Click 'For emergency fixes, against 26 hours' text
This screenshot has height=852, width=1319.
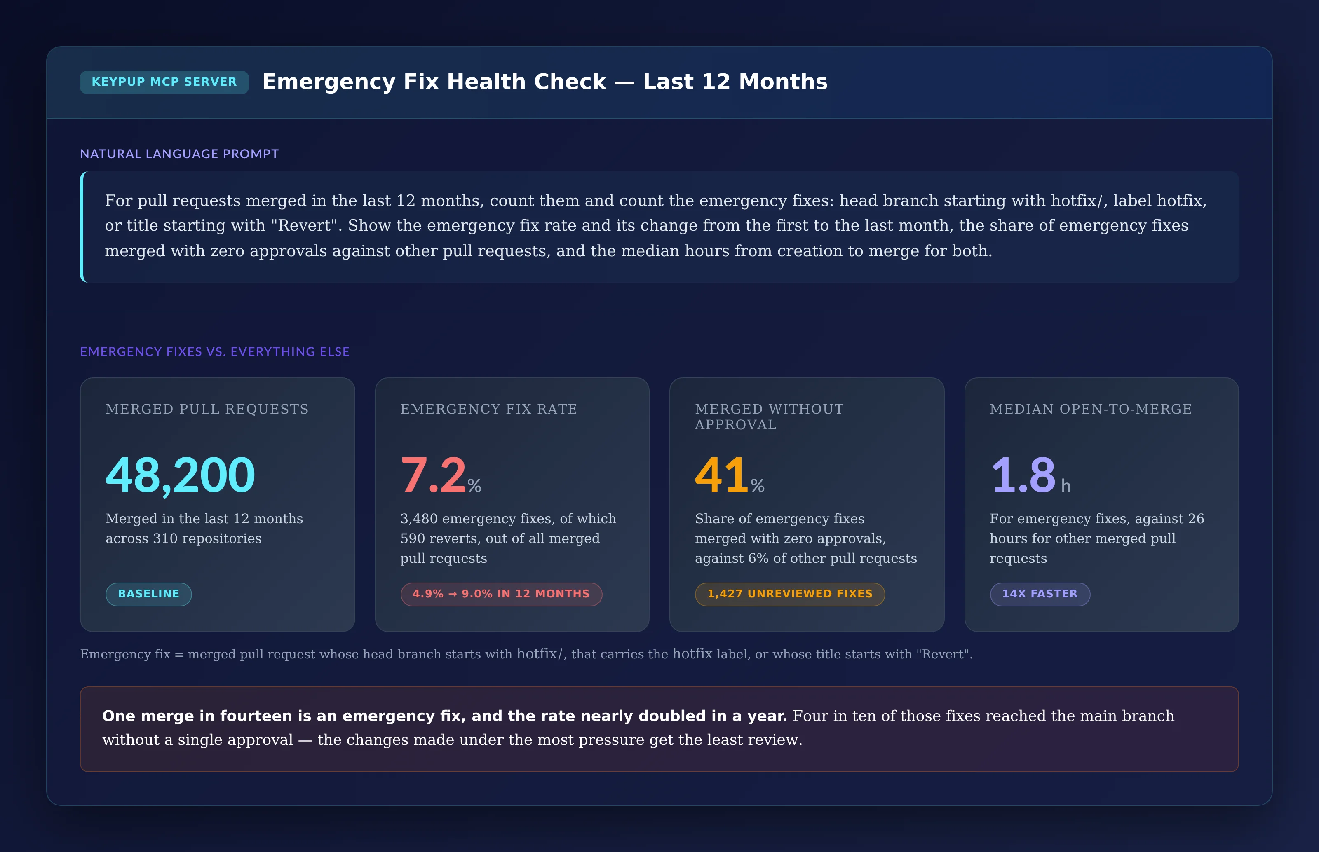coord(1096,538)
